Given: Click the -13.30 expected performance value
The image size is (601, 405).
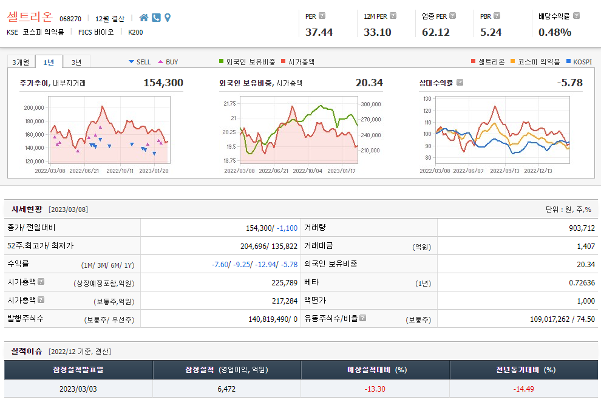Looking at the screenshot, I should pos(375,389).
